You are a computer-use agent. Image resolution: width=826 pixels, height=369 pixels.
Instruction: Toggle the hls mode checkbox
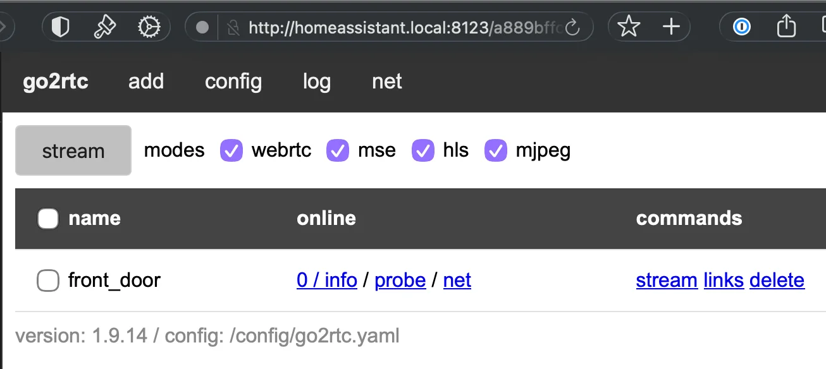[423, 150]
